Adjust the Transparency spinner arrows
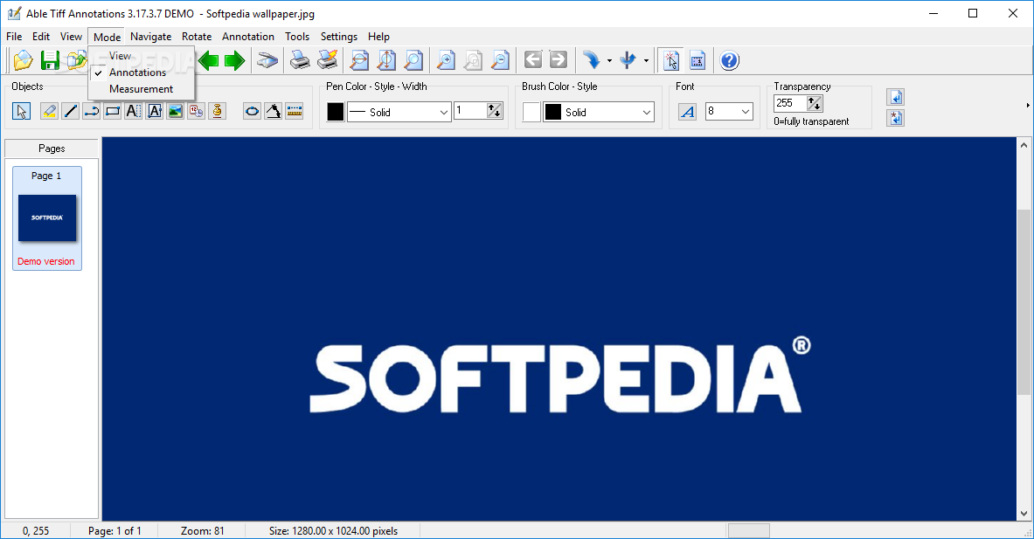Viewport: 1034px width, 539px height. 815,103
